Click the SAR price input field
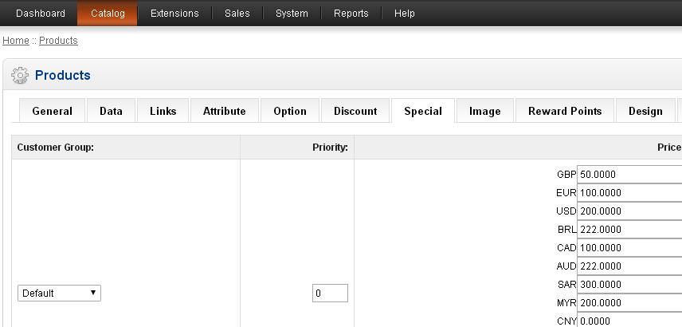The height and width of the screenshot is (327, 682). [629, 284]
